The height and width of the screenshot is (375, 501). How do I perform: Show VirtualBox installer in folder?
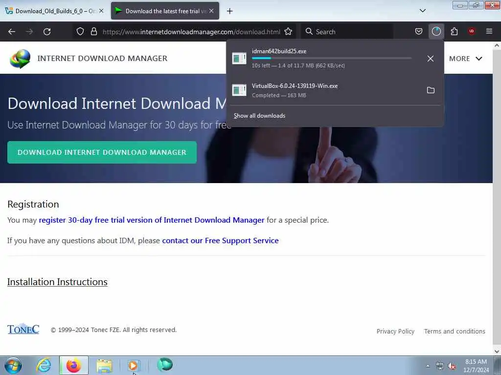(x=431, y=90)
